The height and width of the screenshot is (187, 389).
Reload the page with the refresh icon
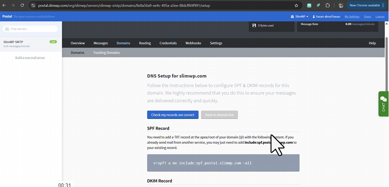[22, 5]
